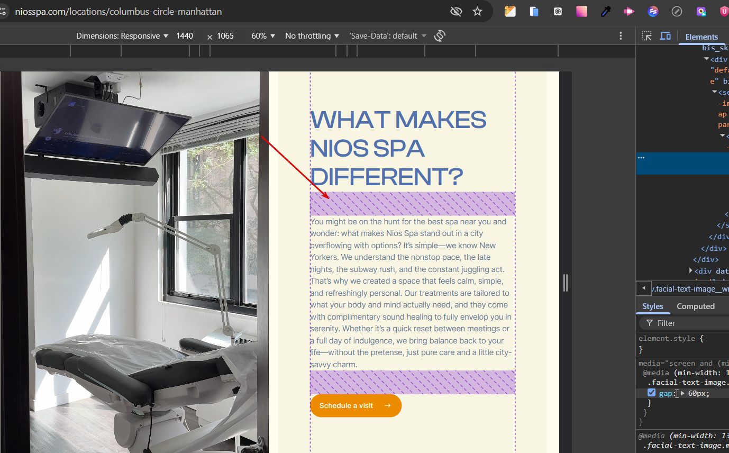The image size is (729, 453).
Task: Open the Dimensions: Responsive dropdown
Action: pos(122,36)
